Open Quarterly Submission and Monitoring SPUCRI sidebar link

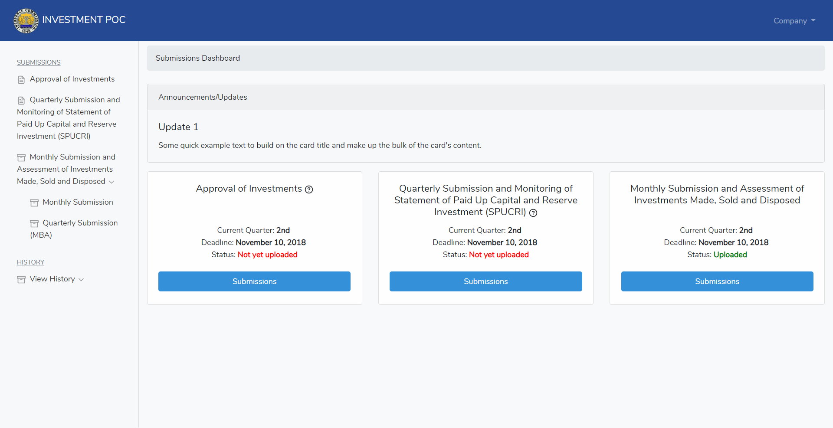pos(69,118)
